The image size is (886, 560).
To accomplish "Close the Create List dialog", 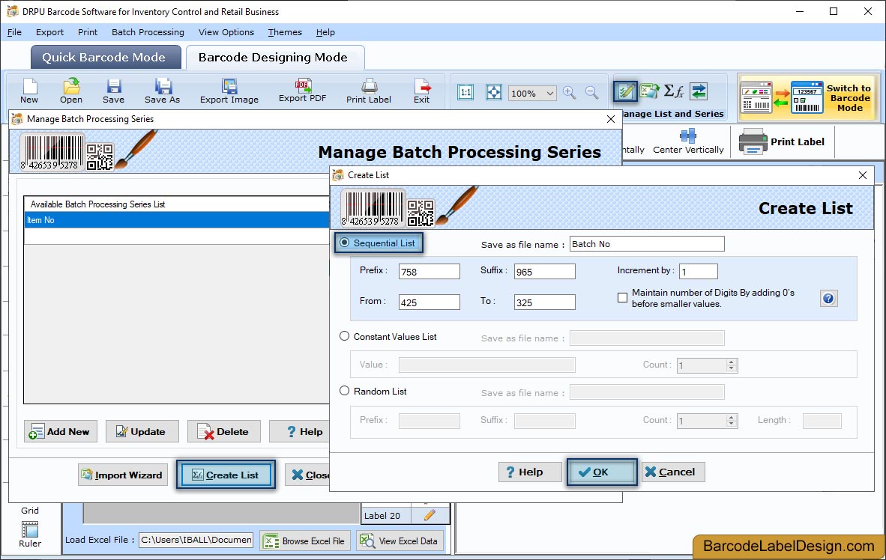I will click(862, 175).
